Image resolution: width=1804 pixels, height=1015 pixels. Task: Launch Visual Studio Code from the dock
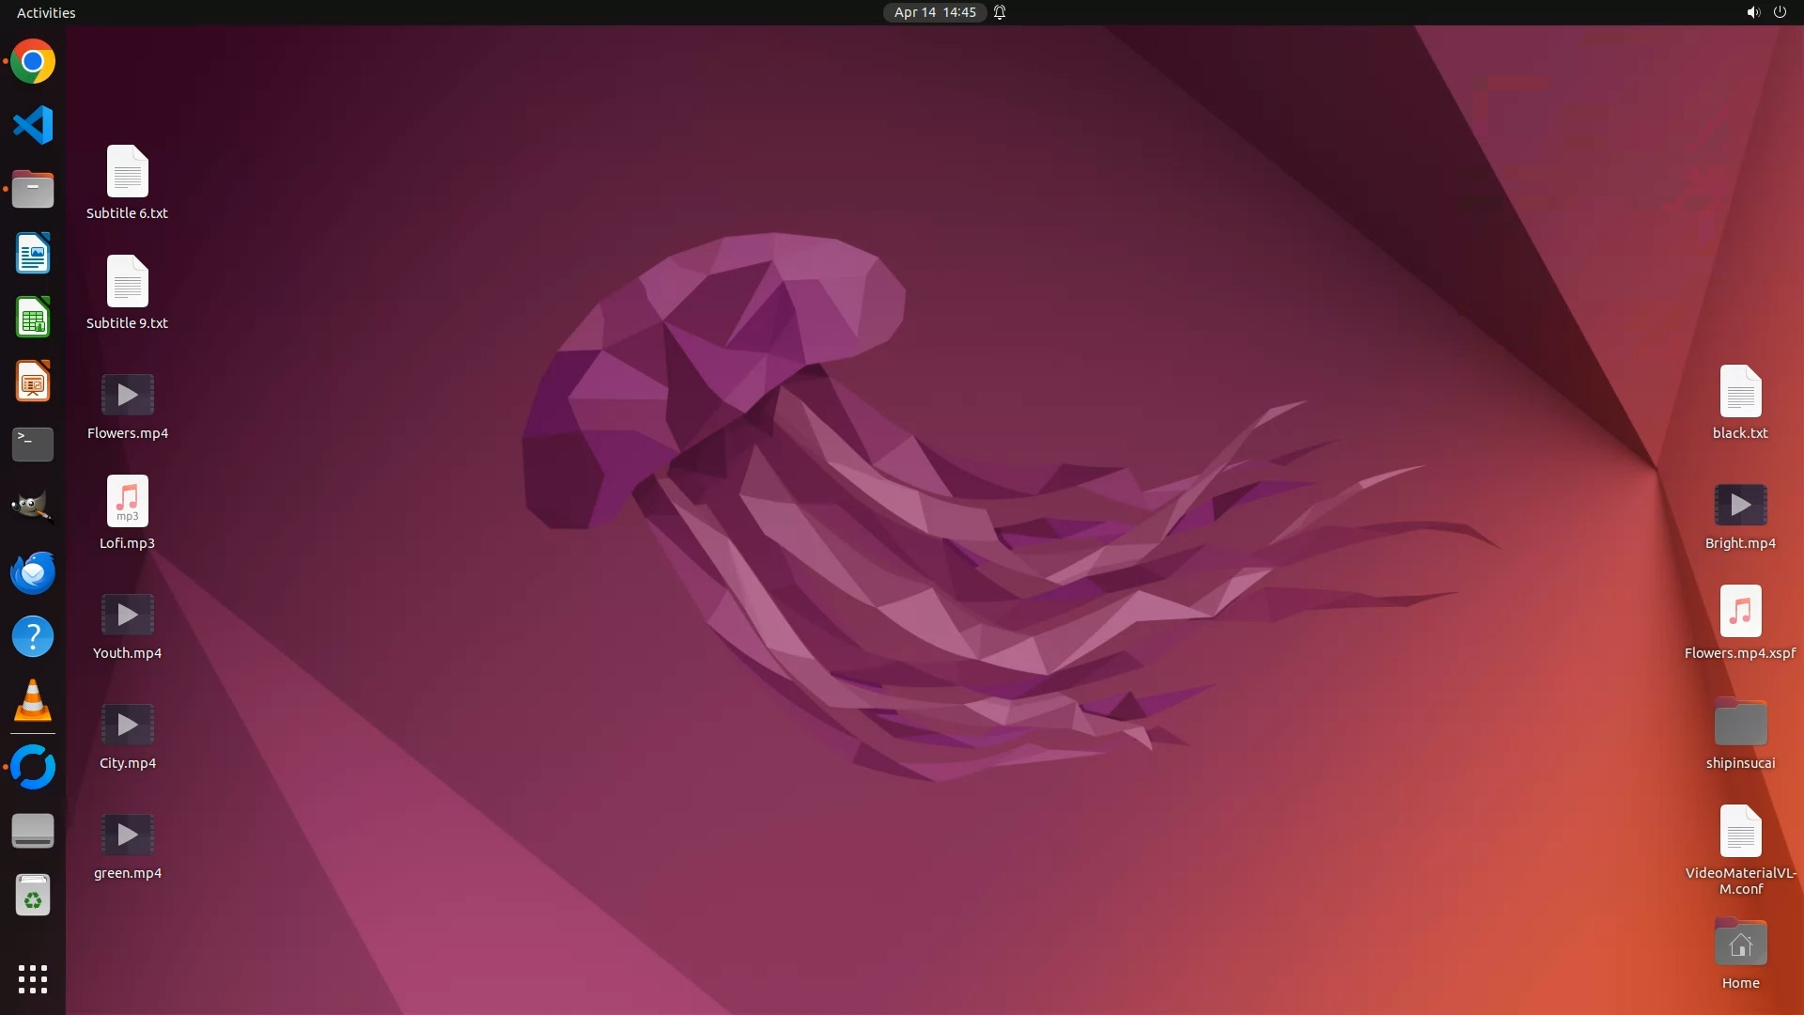(x=33, y=125)
